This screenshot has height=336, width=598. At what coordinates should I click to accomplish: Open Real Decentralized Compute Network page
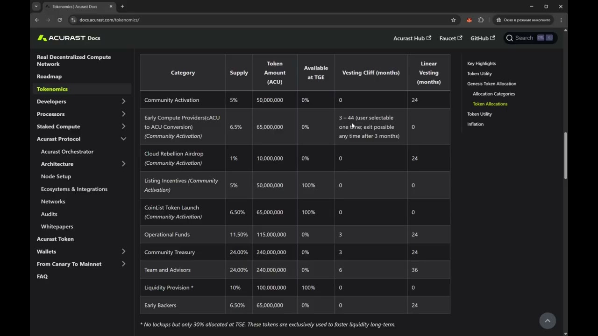[74, 61]
